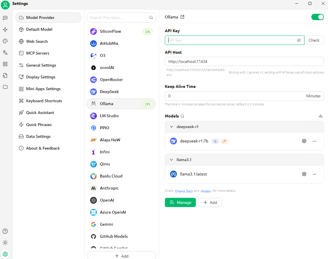The image size is (328, 259).
Task: Select the DeepSeek provider
Action: [121, 92]
